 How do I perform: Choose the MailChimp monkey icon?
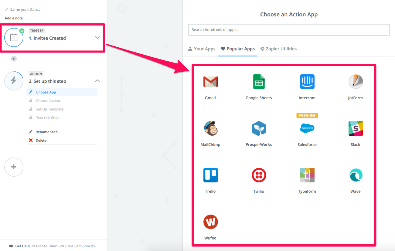tap(210, 128)
